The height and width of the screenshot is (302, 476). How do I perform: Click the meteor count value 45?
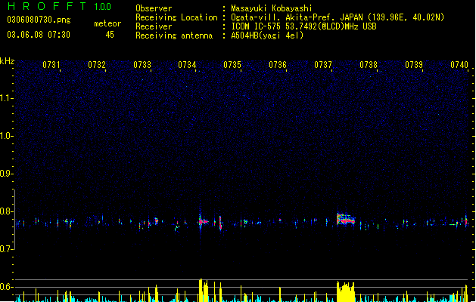(x=110, y=35)
